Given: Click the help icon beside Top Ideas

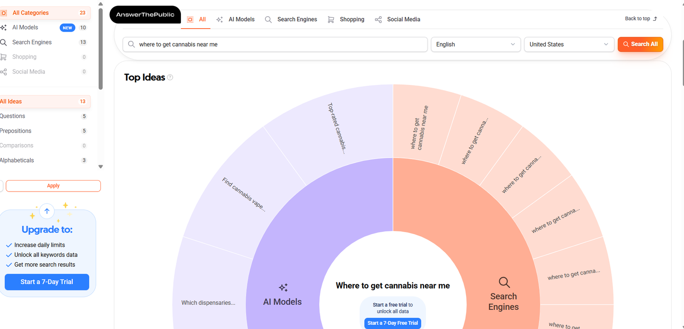Looking at the screenshot, I should click(170, 77).
